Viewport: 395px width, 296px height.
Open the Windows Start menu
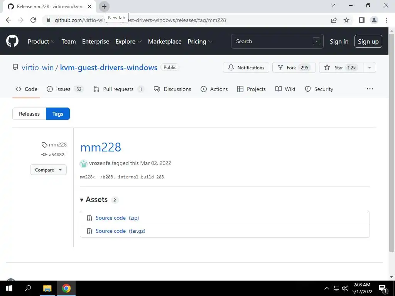coord(9,288)
